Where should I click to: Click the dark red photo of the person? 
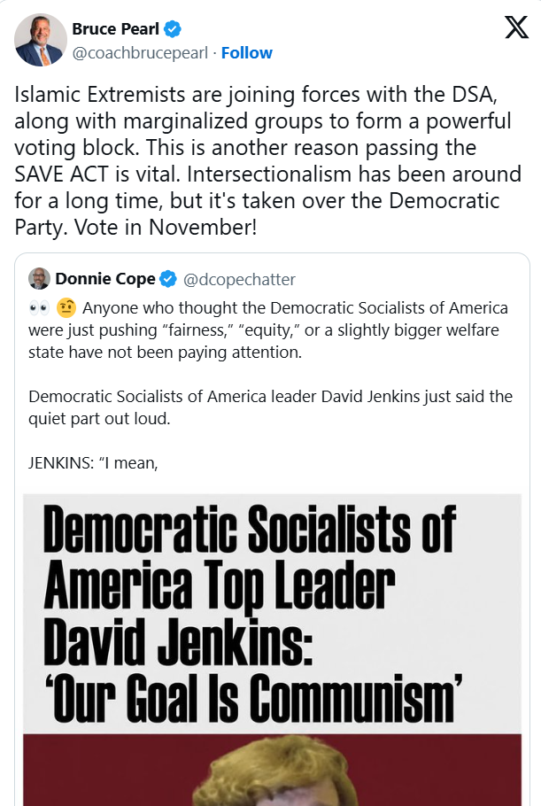click(x=273, y=770)
